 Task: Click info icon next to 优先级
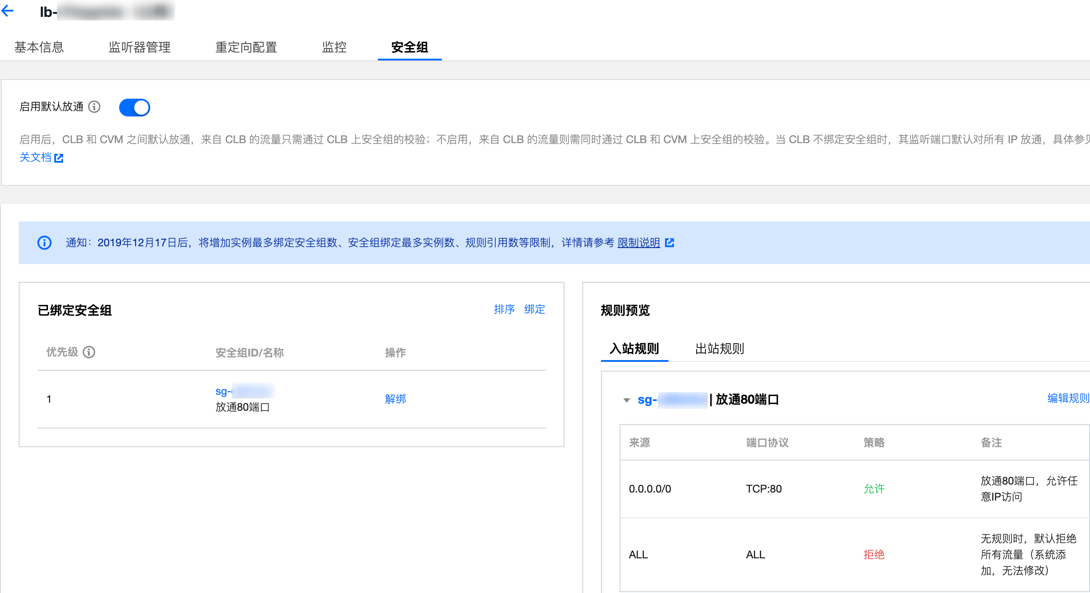tap(89, 352)
